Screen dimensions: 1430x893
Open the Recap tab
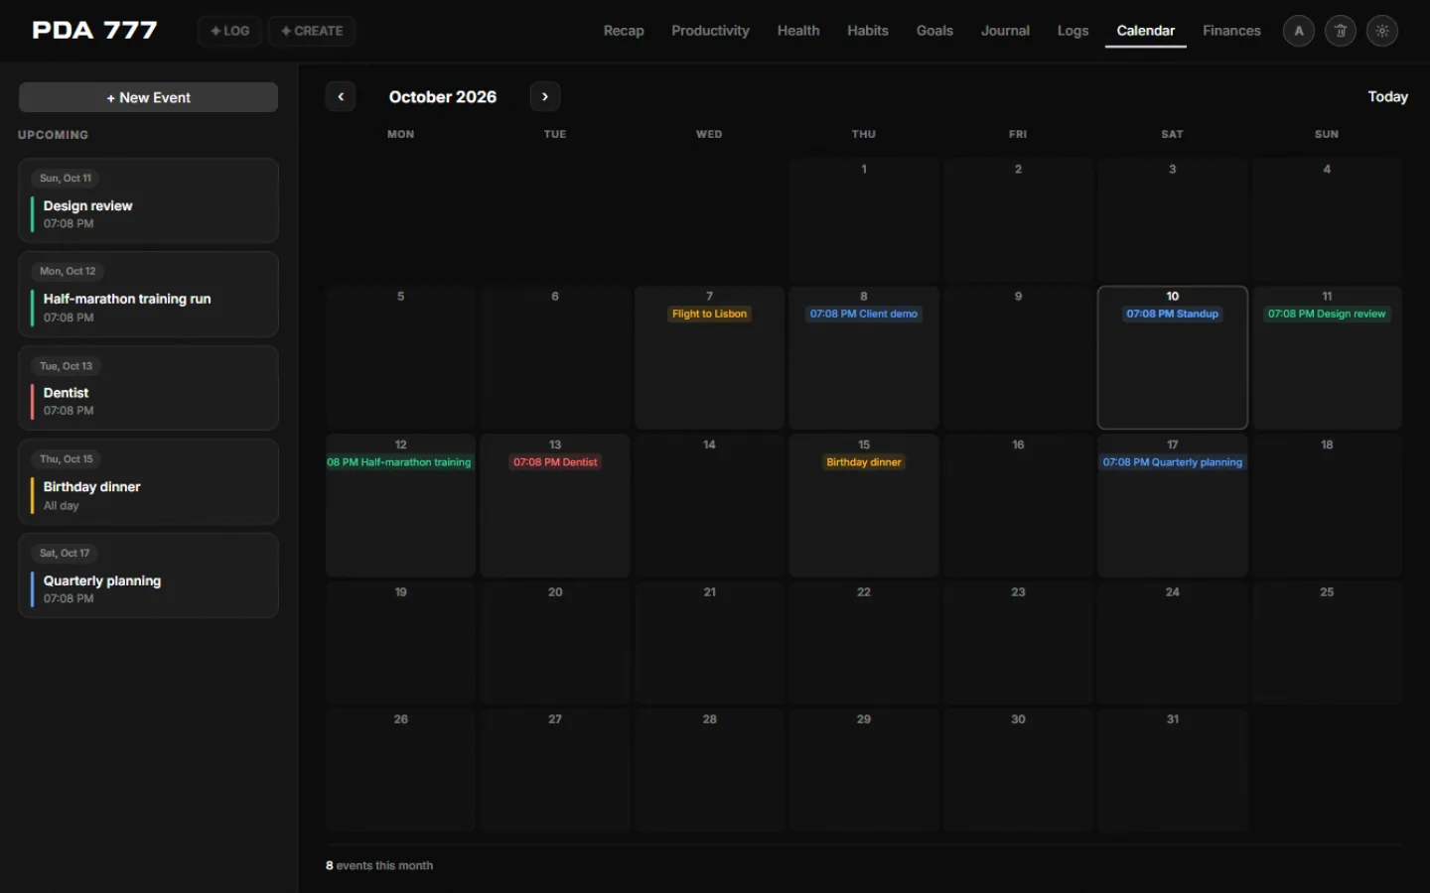click(x=624, y=31)
